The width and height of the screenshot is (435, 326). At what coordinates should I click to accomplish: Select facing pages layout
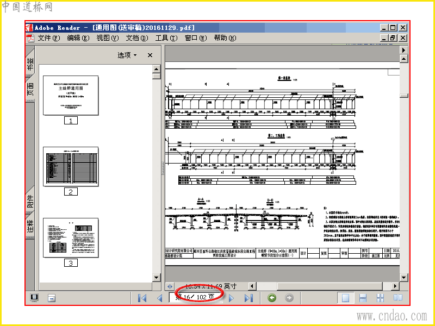(x=398, y=298)
